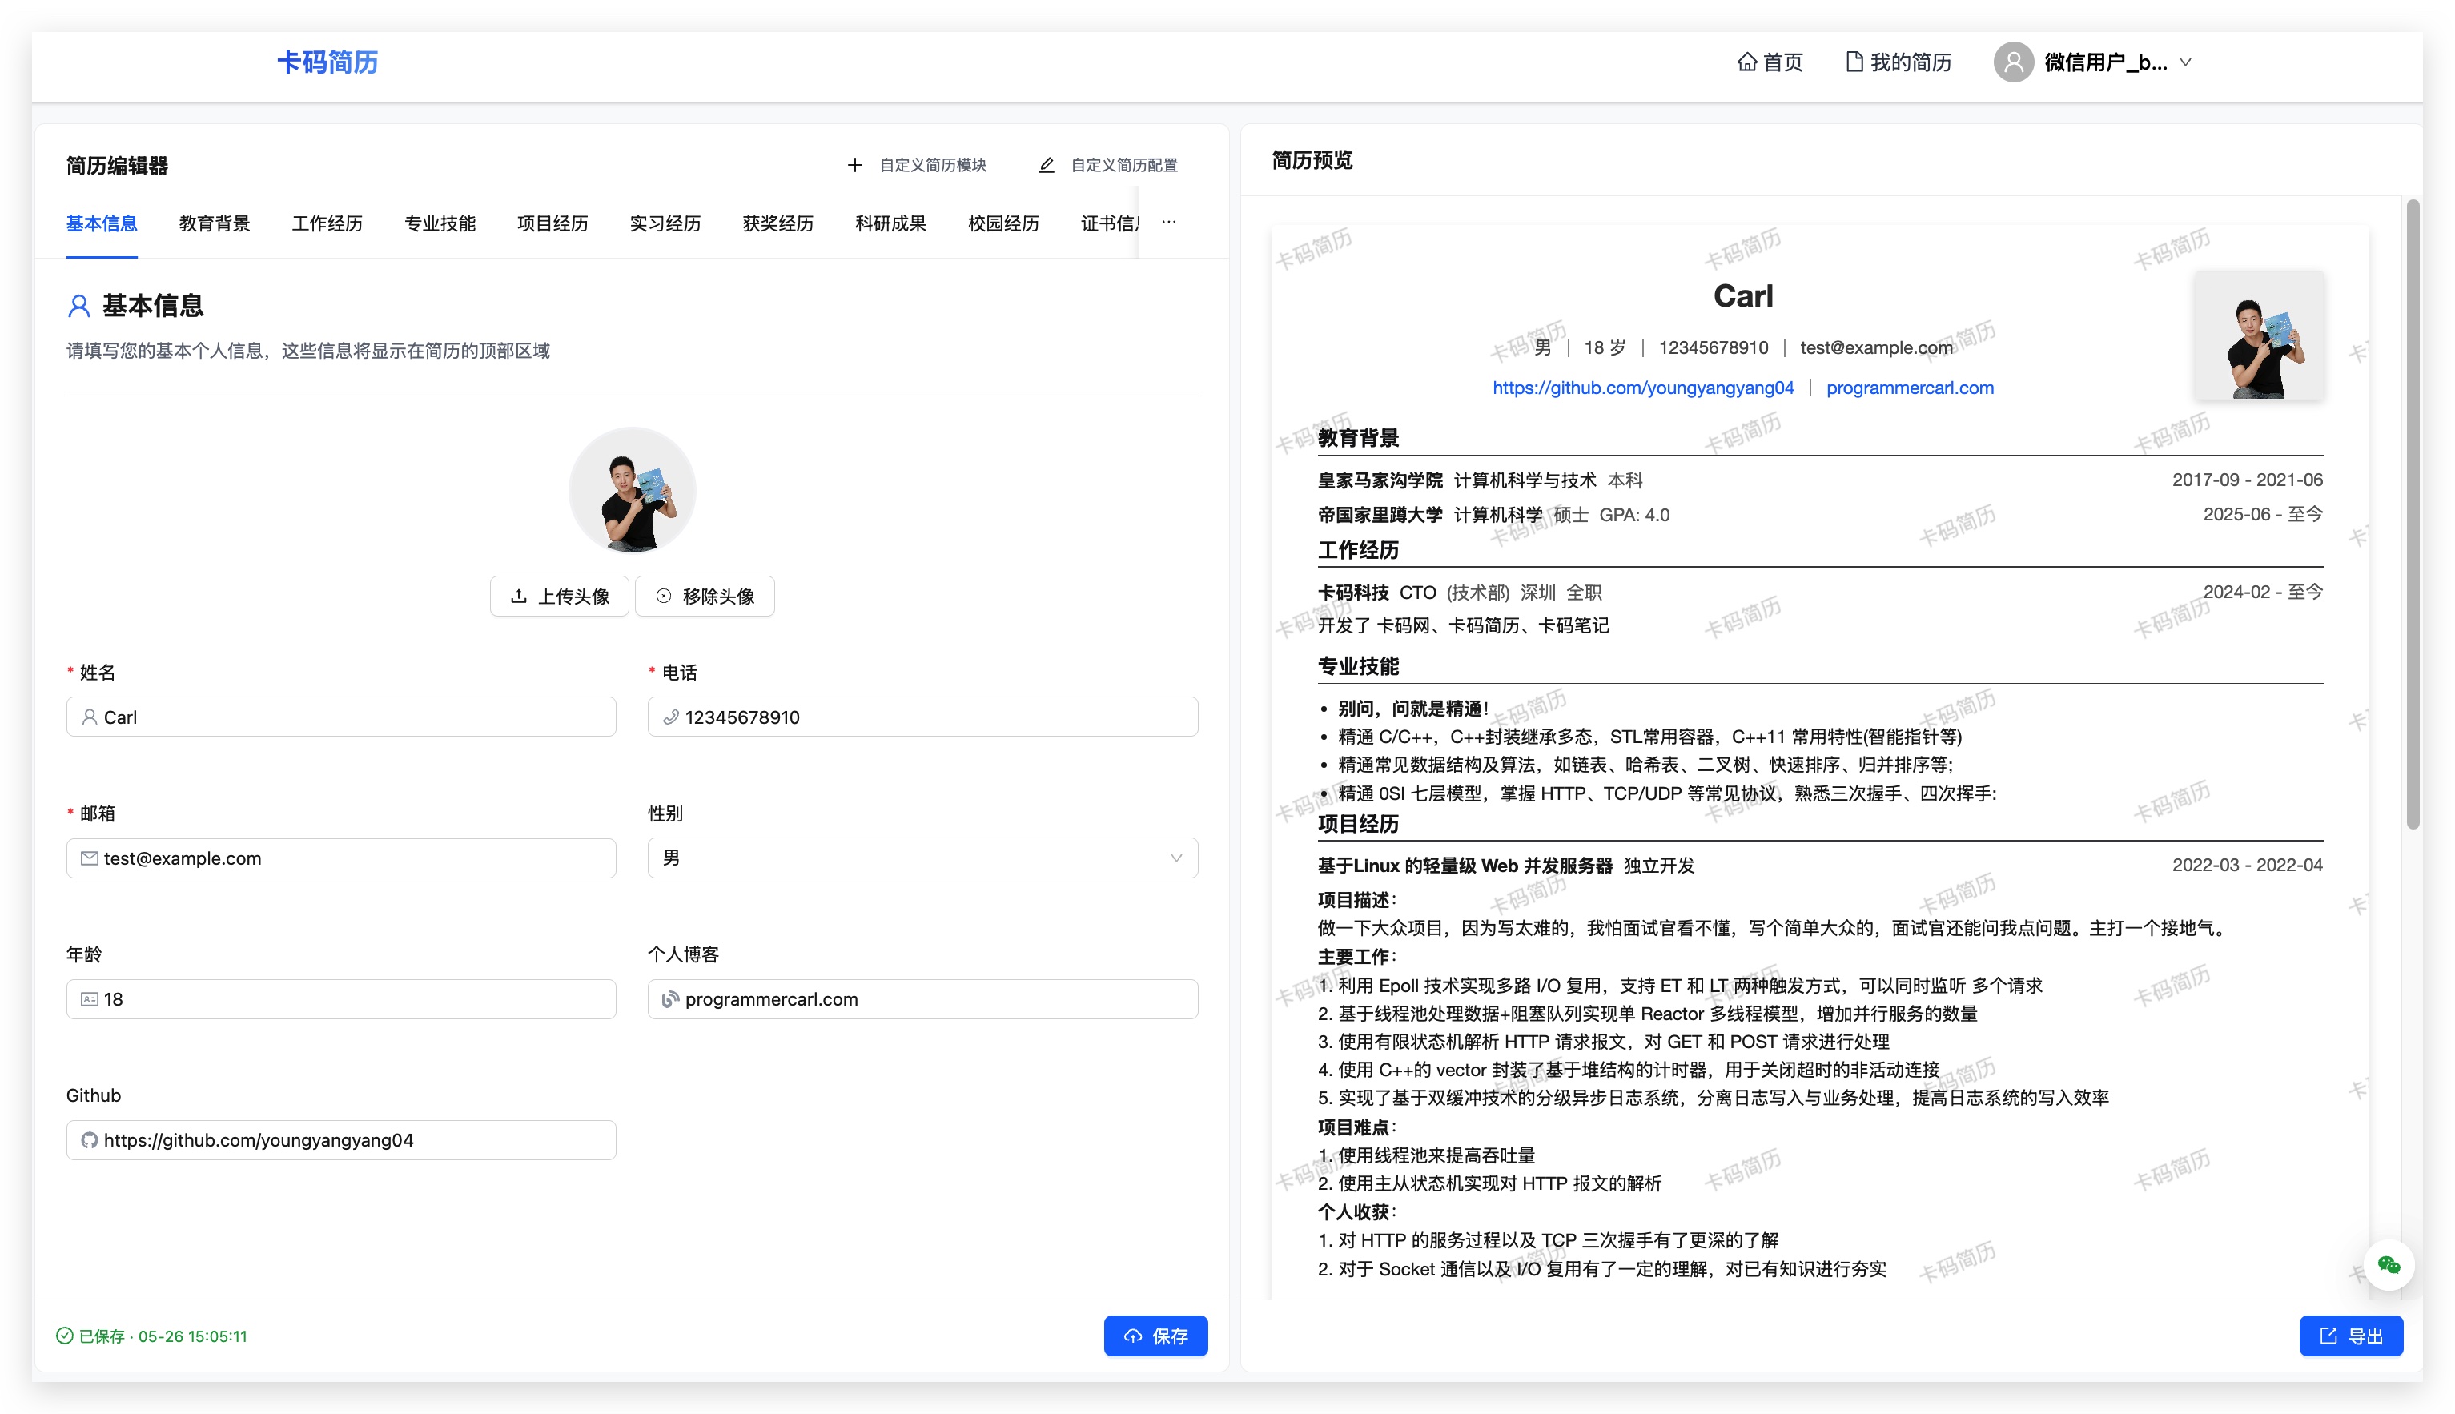Click the remove avatar (移除头像) icon
2455x1414 pixels.
click(663, 597)
